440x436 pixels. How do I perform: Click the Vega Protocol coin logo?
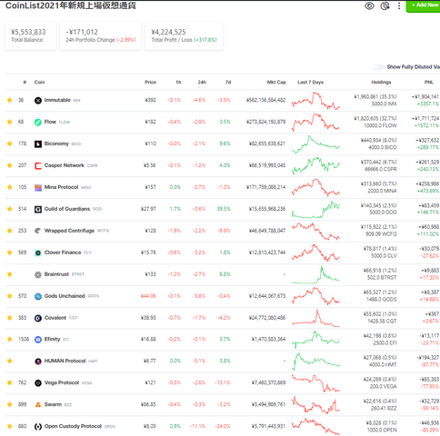(38, 383)
